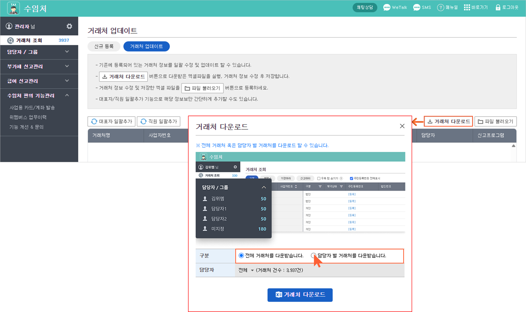Open the 바로가기 grid shortcut icon

coord(467,7)
